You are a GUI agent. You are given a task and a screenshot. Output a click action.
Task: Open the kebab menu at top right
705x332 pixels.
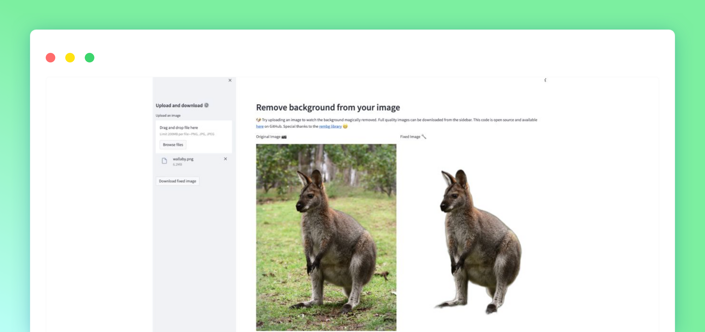click(545, 80)
